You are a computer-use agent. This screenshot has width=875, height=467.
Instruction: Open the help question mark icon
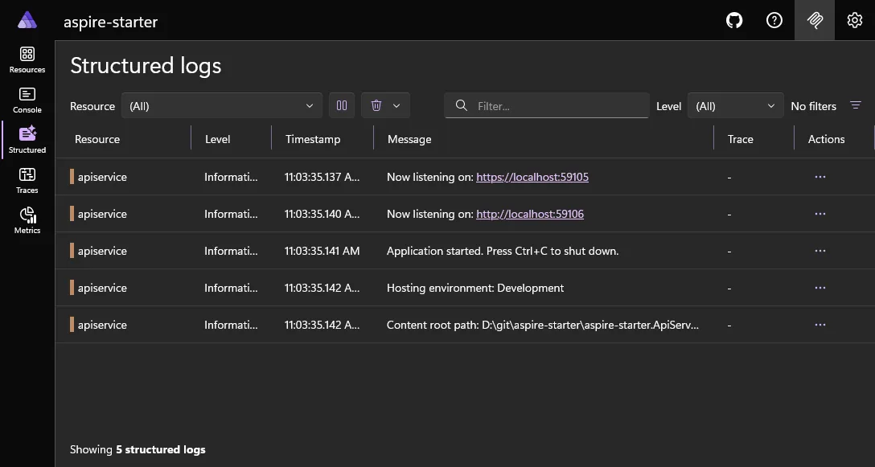774,20
